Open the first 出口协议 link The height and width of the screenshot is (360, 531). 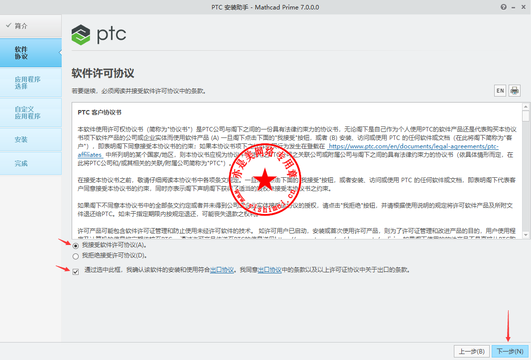222,270
